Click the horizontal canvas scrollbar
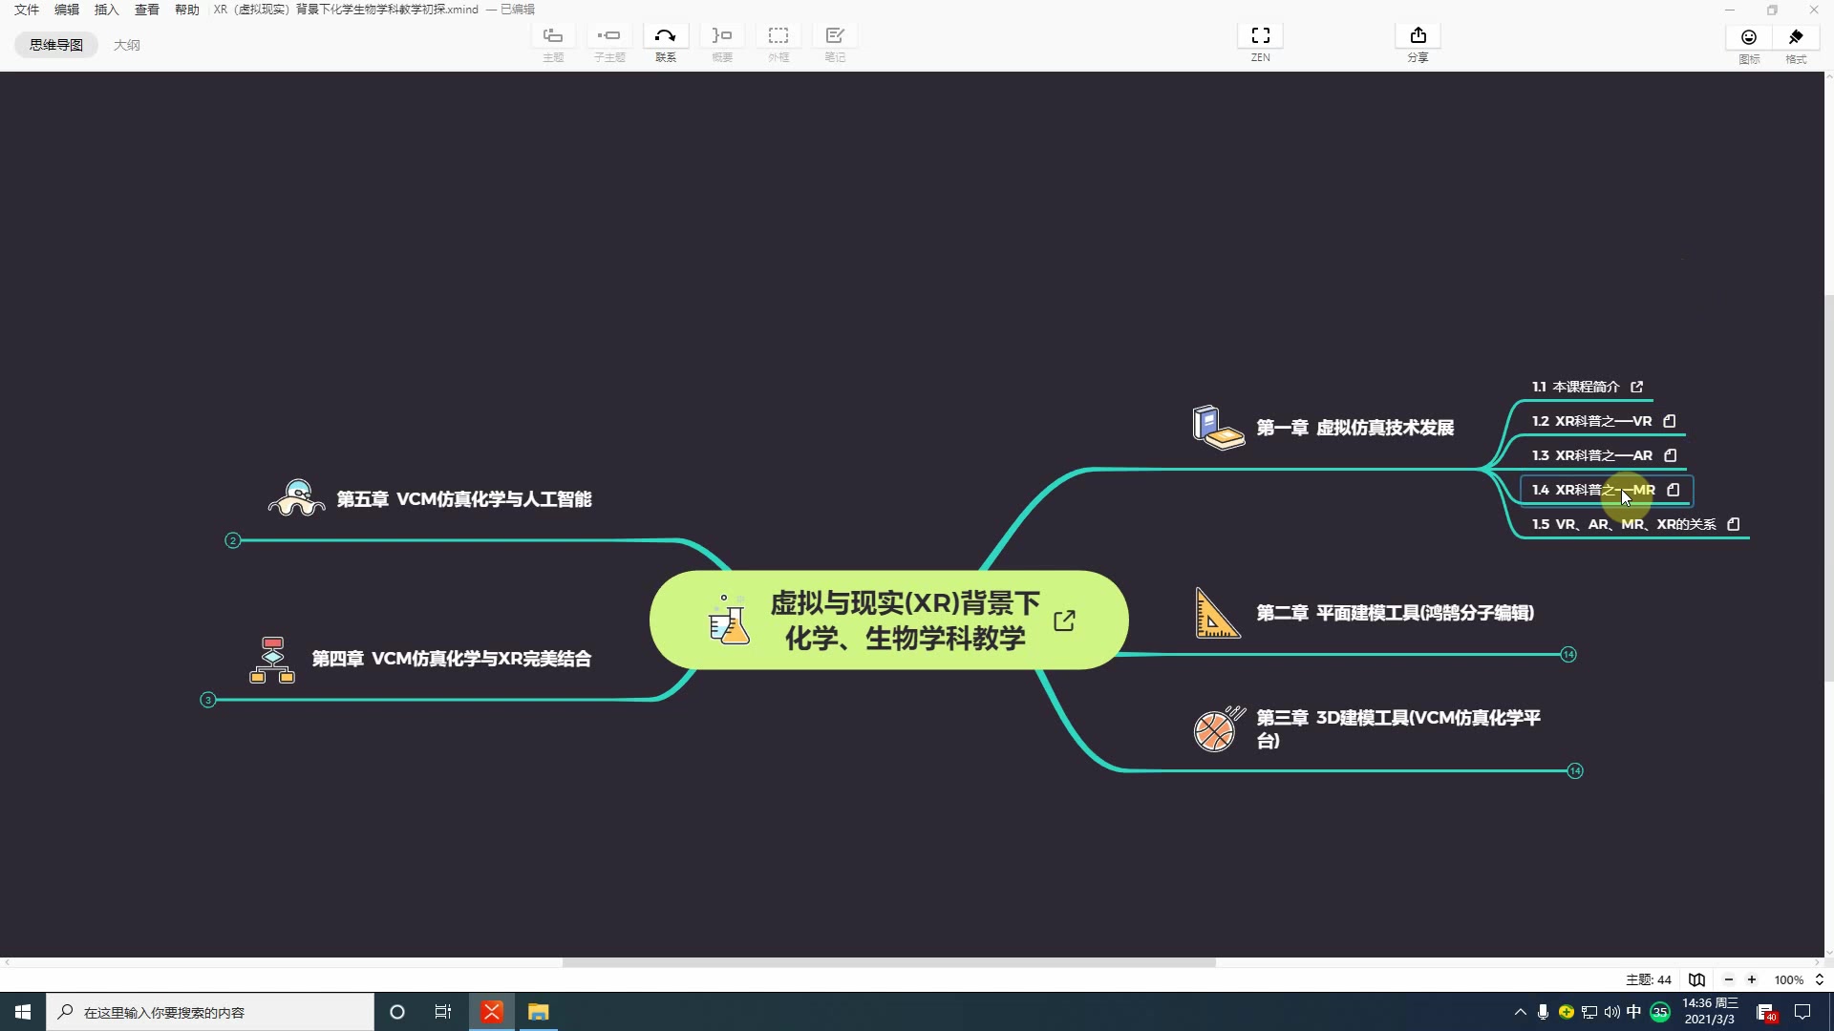Viewport: 1834px width, 1031px height. point(888,962)
